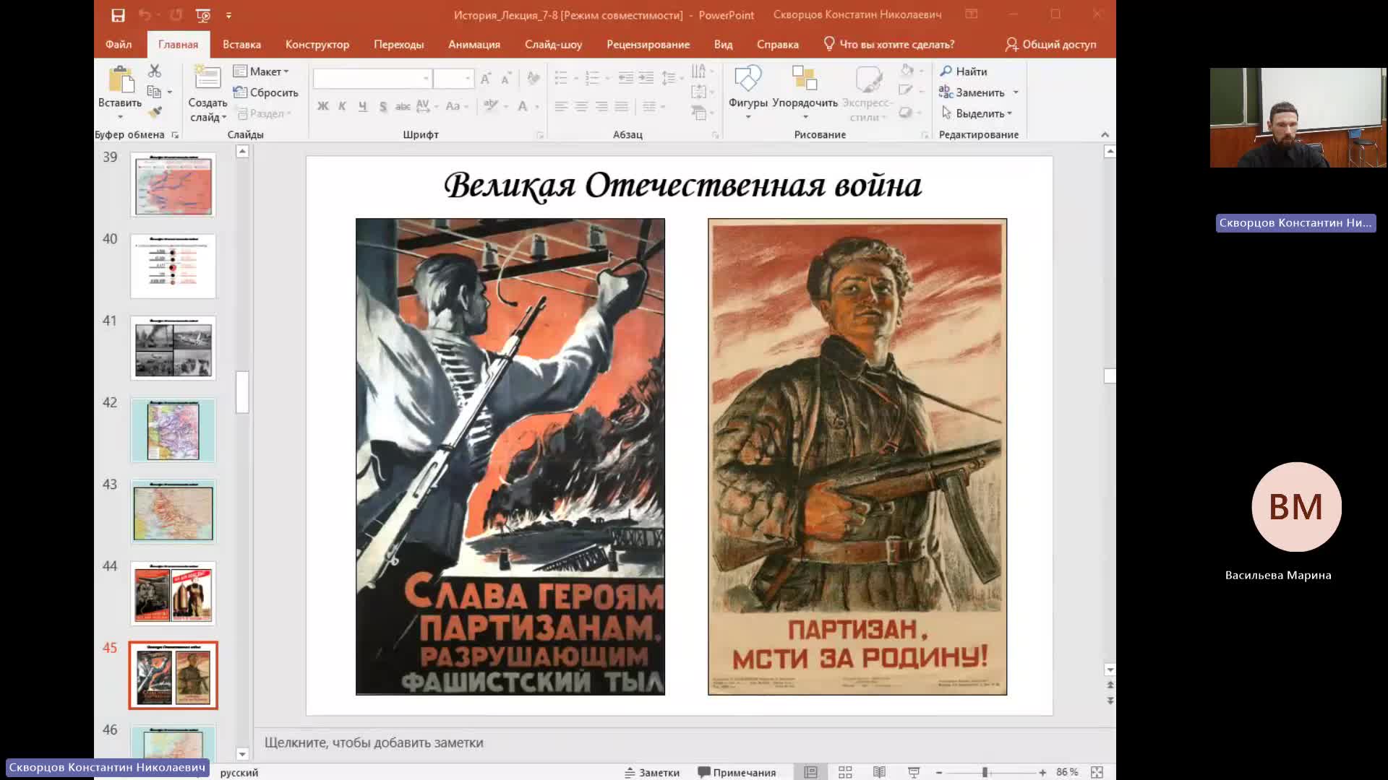Click the Сбросить button
This screenshot has width=1388, height=780.
coord(265,92)
